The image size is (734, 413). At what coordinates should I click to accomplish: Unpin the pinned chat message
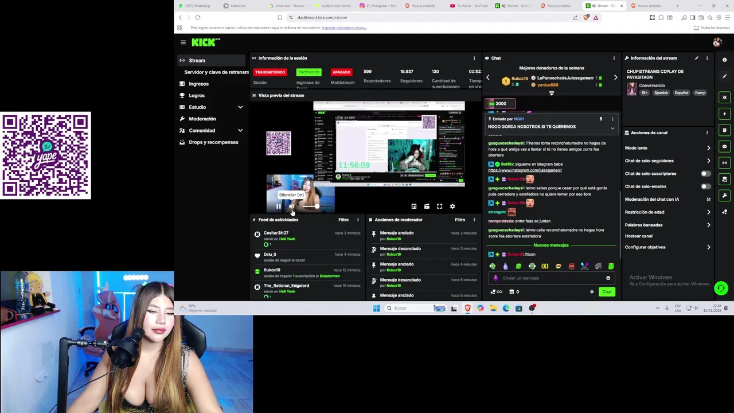[x=600, y=119]
